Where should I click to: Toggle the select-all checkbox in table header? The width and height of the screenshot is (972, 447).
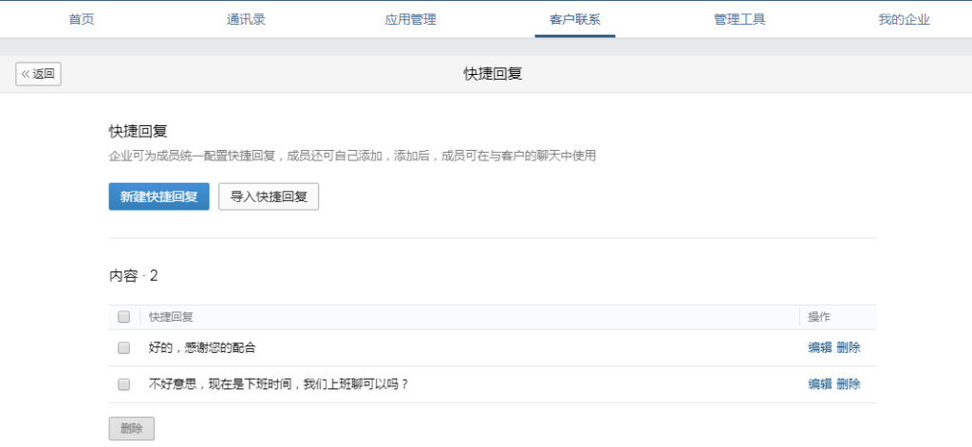click(x=123, y=317)
